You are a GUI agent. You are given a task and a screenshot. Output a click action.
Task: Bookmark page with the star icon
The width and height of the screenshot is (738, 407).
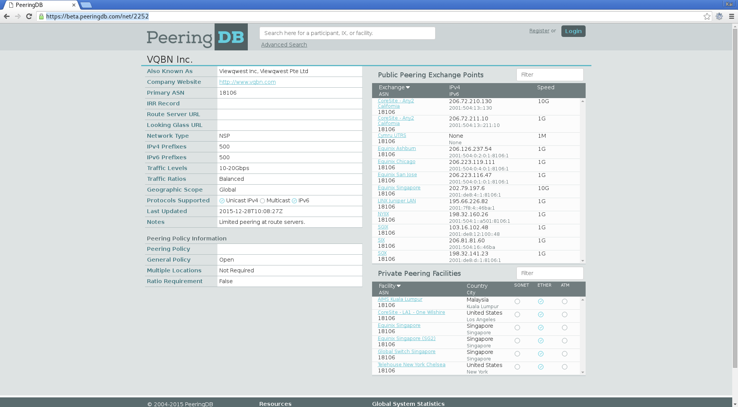(x=707, y=16)
